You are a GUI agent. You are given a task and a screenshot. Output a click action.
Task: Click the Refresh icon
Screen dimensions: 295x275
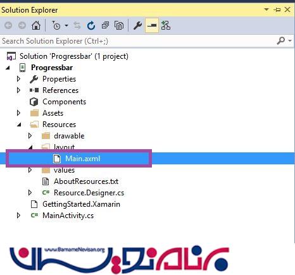click(91, 25)
